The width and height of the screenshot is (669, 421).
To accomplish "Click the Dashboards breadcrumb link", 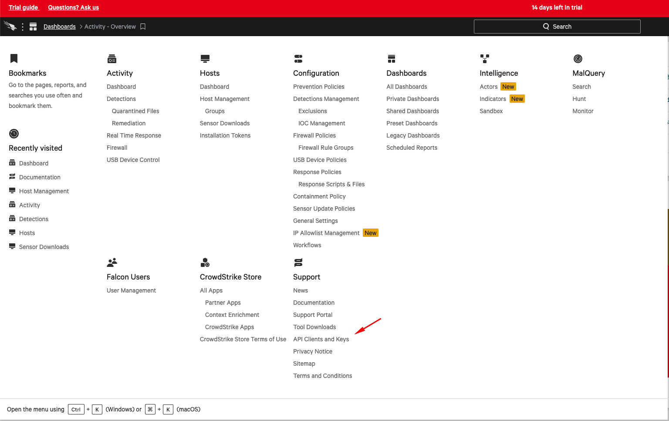I will pyautogui.click(x=60, y=27).
